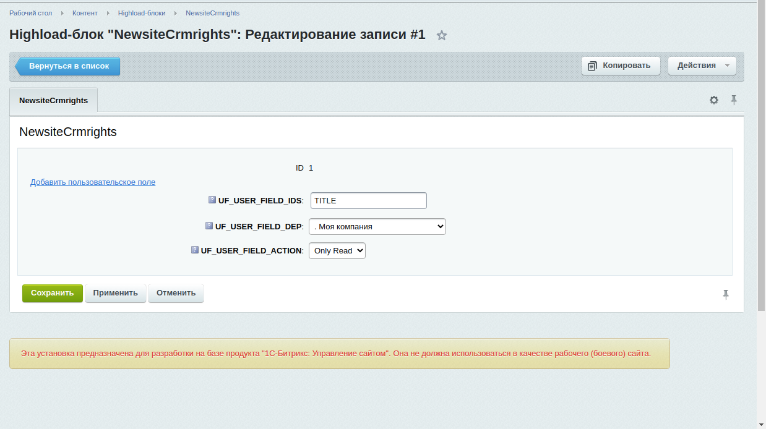Expand the Моя компания department select
This screenshot has width=766, height=429.
(377, 226)
